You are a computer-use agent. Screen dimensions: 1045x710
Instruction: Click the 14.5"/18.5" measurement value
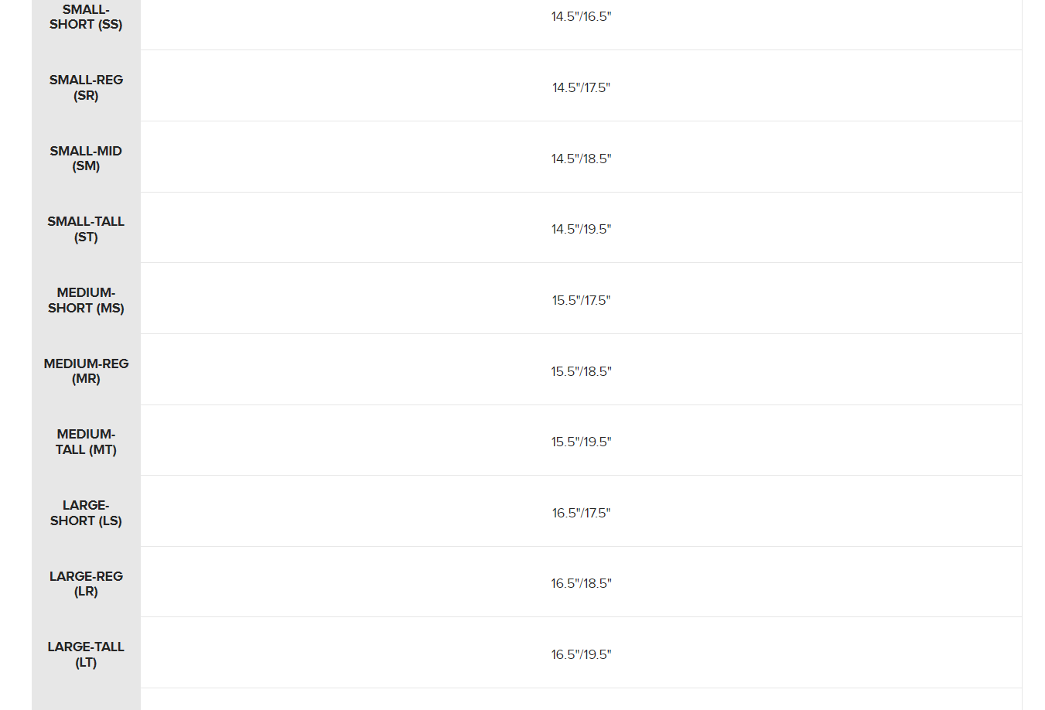(581, 159)
